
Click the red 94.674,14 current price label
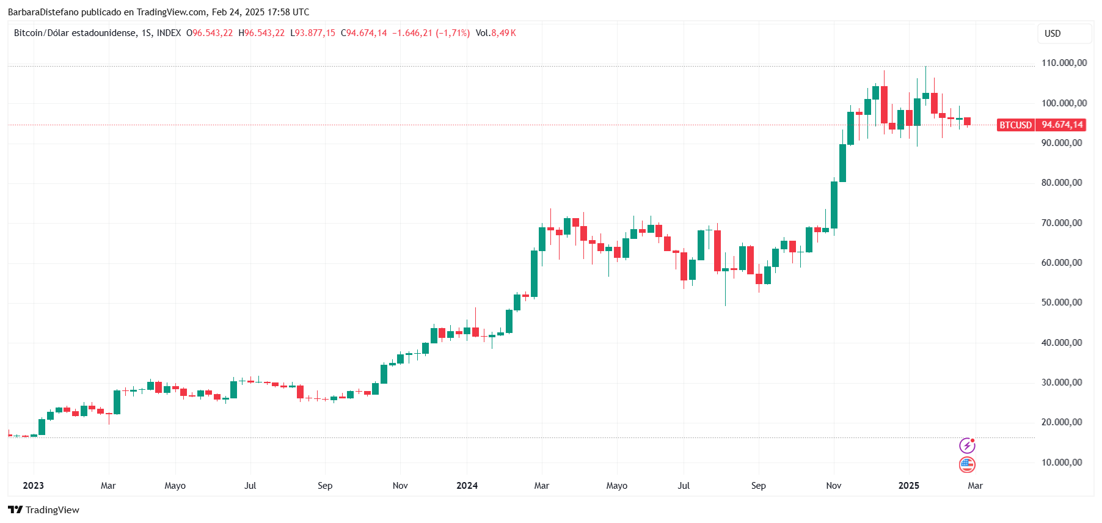[1062, 125]
